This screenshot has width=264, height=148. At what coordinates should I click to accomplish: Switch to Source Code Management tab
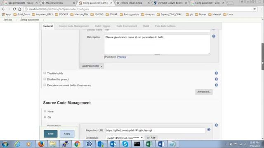(73, 26)
